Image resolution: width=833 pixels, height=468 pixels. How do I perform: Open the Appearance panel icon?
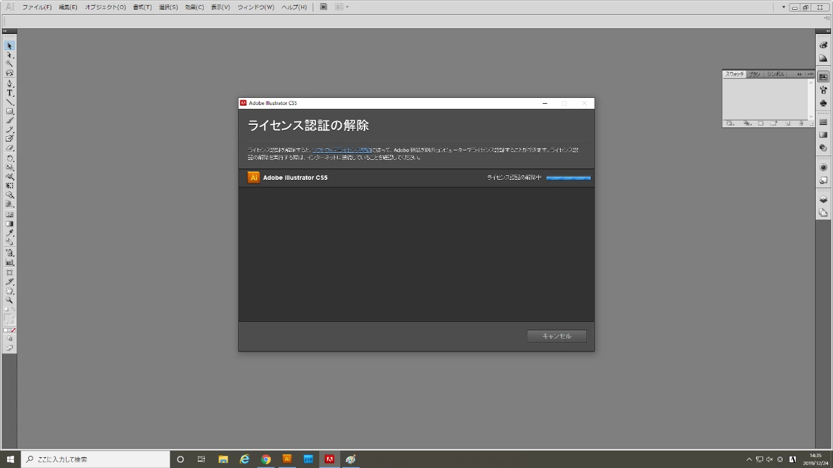[823, 167]
